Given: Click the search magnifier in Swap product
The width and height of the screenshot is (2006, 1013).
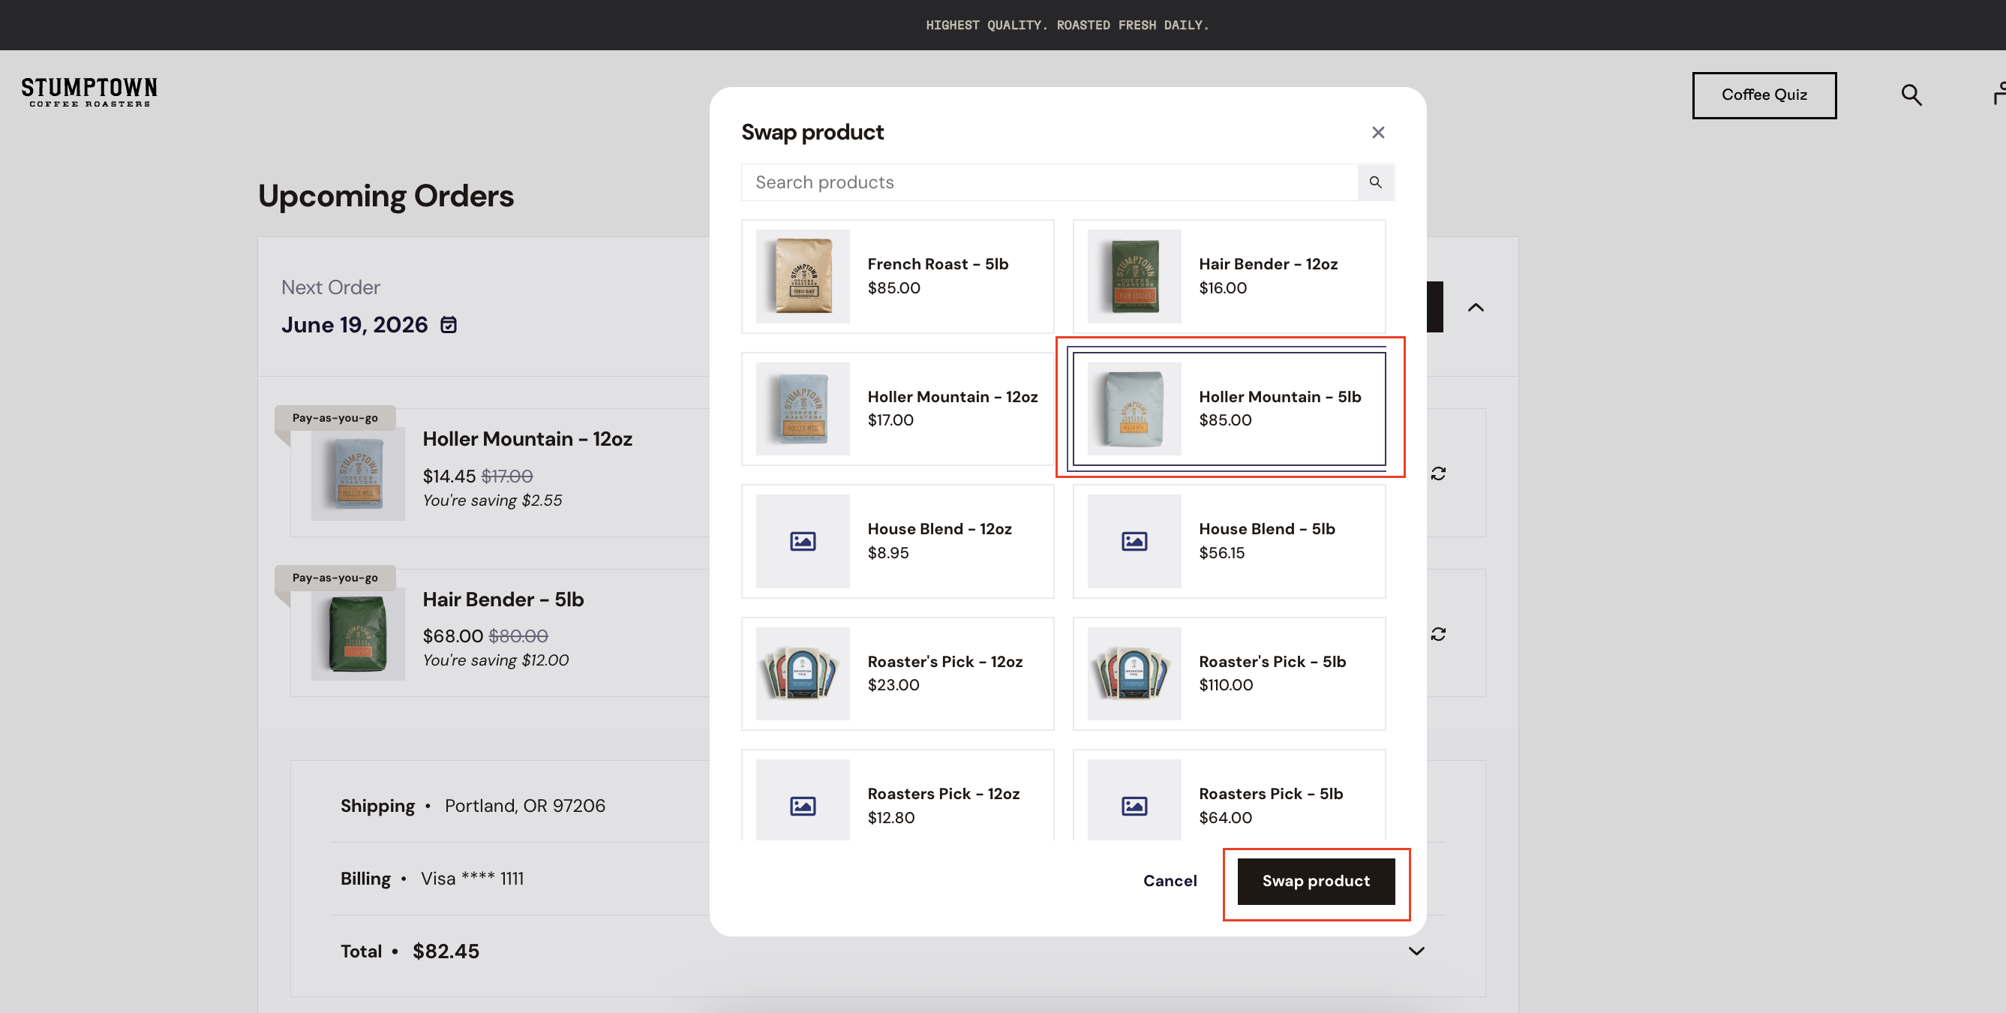Looking at the screenshot, I should (x=1375, y=182).
